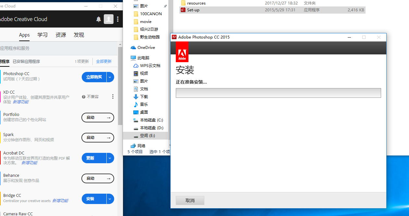Click the OneDrive cloud icon

pyautogui.click(x=133, y=48)
